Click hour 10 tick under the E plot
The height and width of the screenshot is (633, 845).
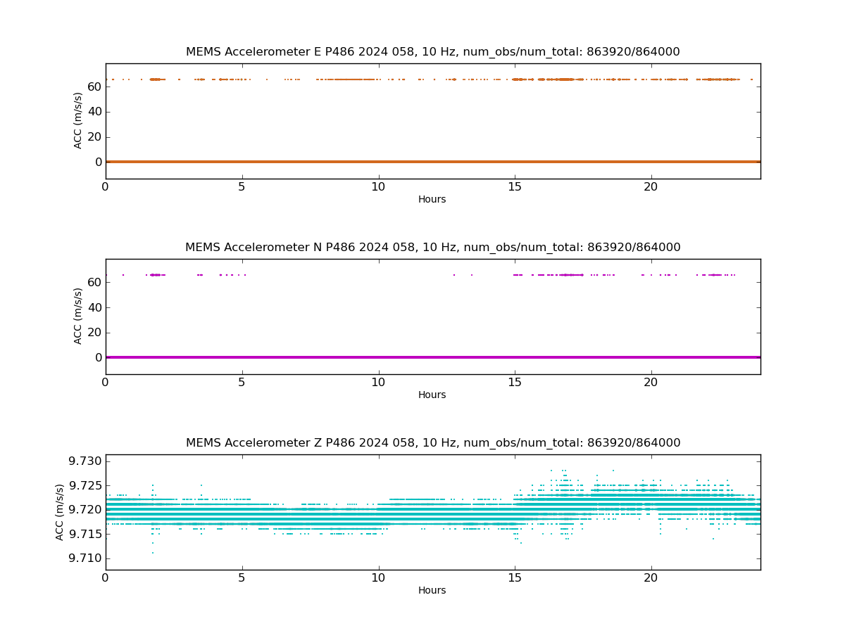click(379, 187)
